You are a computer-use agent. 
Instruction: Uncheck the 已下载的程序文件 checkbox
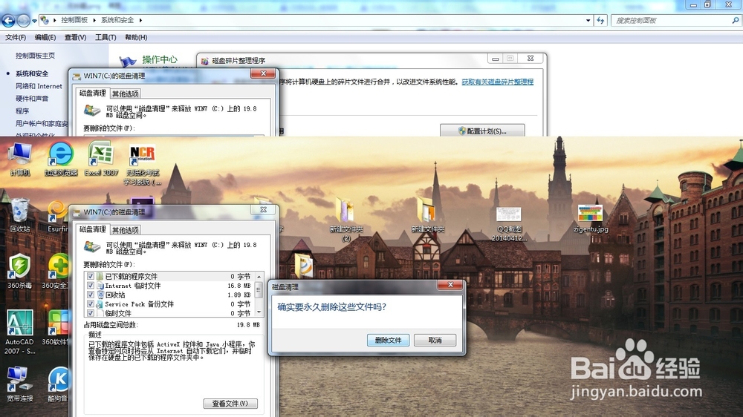point(91,277)
